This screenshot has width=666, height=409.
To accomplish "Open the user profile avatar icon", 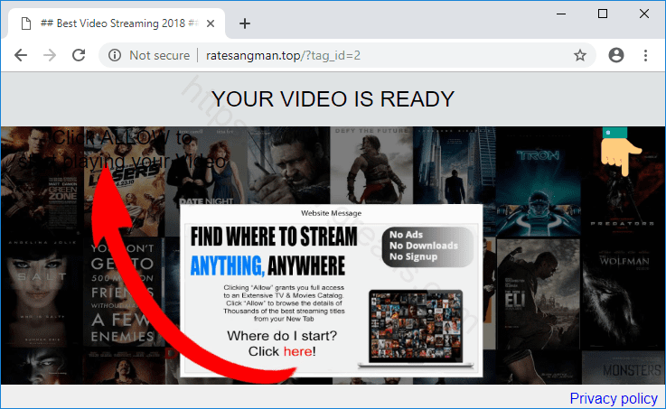I will click(x=616, y=55).
